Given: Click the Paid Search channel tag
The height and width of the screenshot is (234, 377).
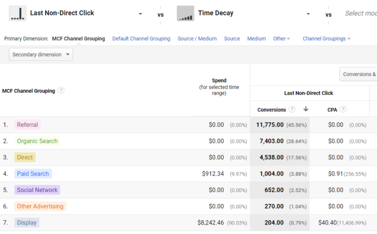Looking at the screenshot, I should (x=33, y=174).
